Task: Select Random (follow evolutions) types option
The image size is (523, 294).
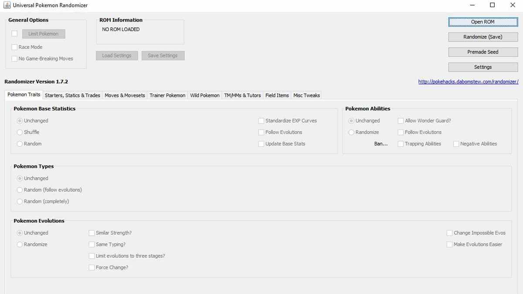Action: click(x=20, y=190)
